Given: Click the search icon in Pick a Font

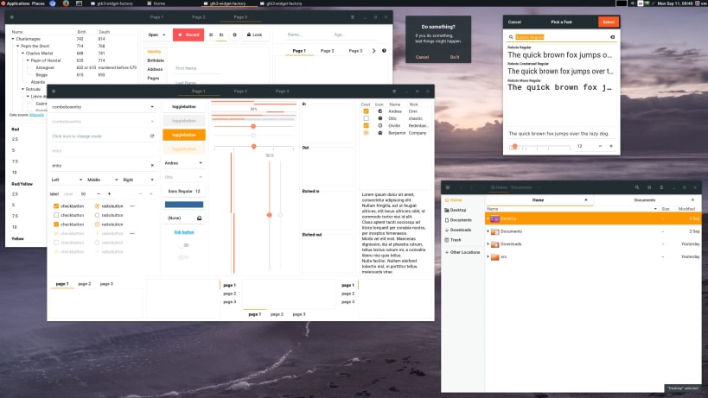Looking at the screenshot, I should [x=511, y=37].
